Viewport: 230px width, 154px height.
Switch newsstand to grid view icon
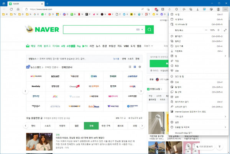[135, 67]
